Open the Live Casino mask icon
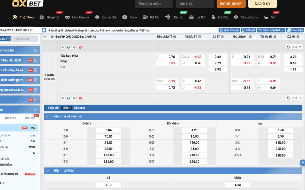The width and height of the screenshot is (305, 190). [67, 17]
